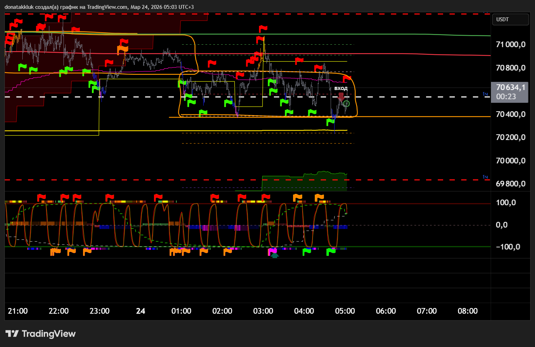
Task: Click the 69 800,0 price scale label
Action: coord(511,184)
